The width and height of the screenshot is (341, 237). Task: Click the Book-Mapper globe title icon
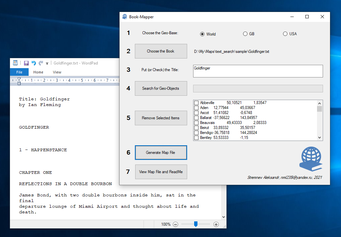pos(125,17)
